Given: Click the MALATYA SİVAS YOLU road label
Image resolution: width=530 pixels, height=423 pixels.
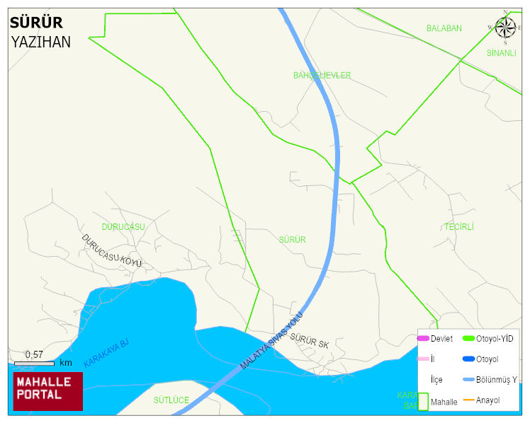Looking at the screenshot, I should [x=271, y=340].
